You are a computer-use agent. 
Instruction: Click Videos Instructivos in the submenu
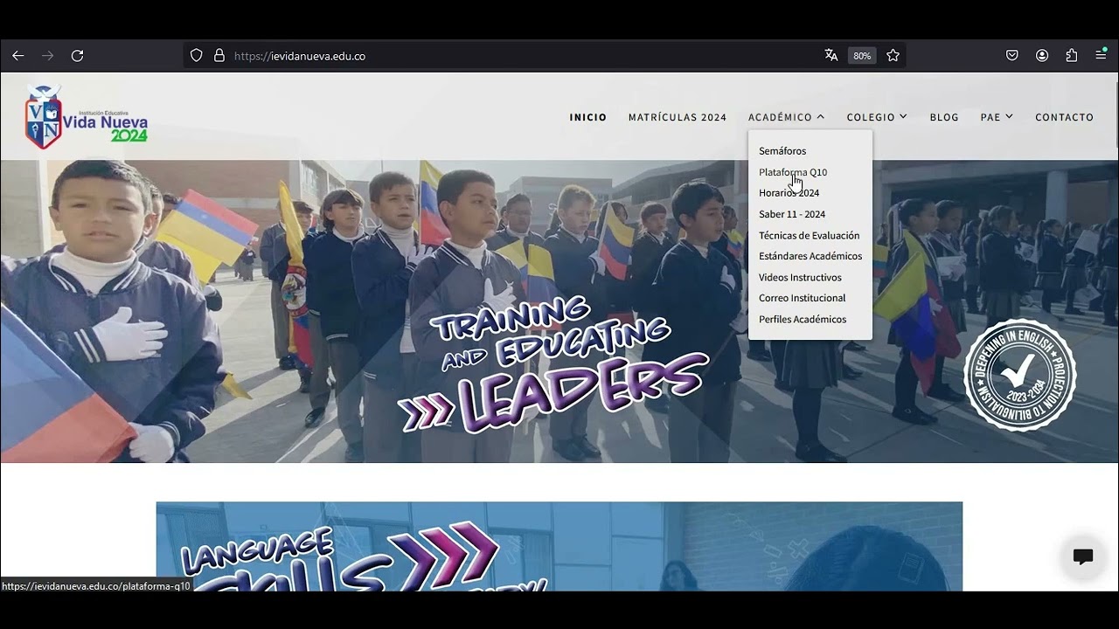[x=801, y=277]
